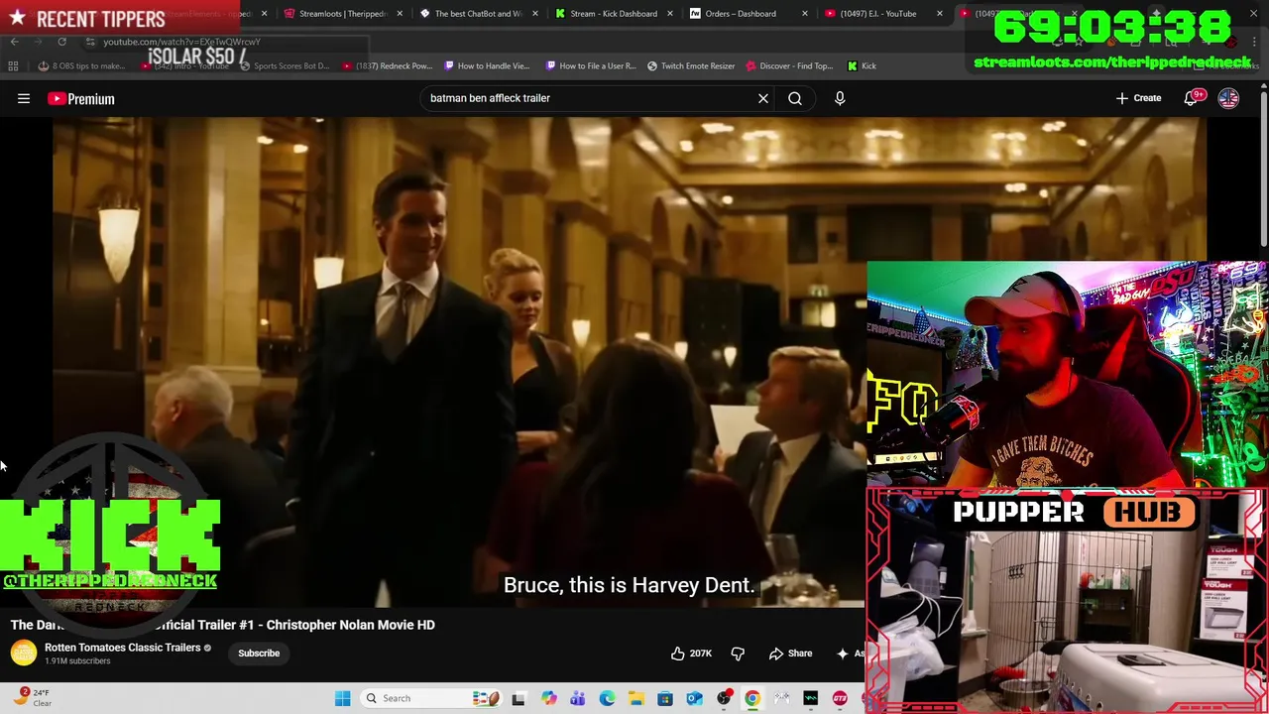Clear the search text with the X icon
This screenshot has height=714, width=1269.
coord(763,98)
